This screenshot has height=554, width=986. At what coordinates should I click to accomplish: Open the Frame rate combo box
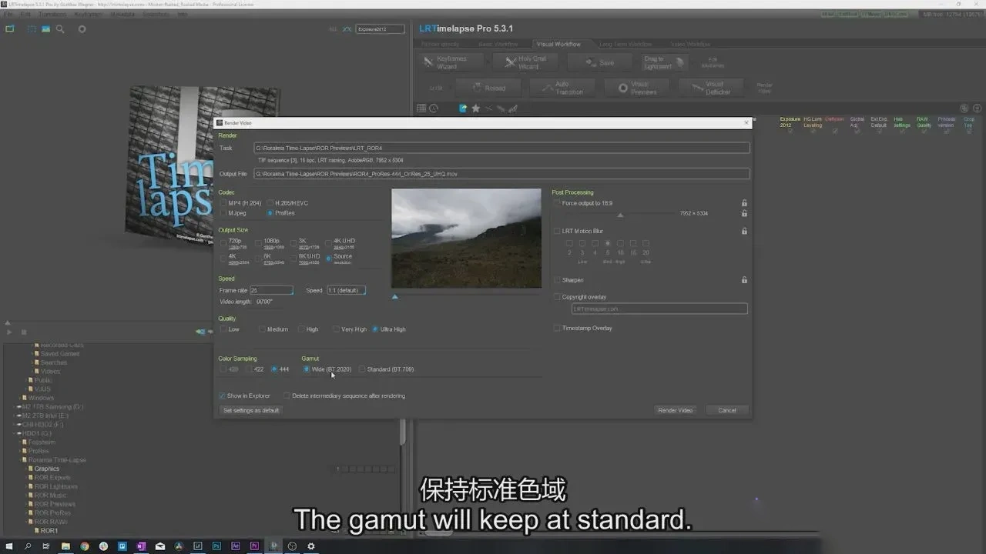click(271, 290)
